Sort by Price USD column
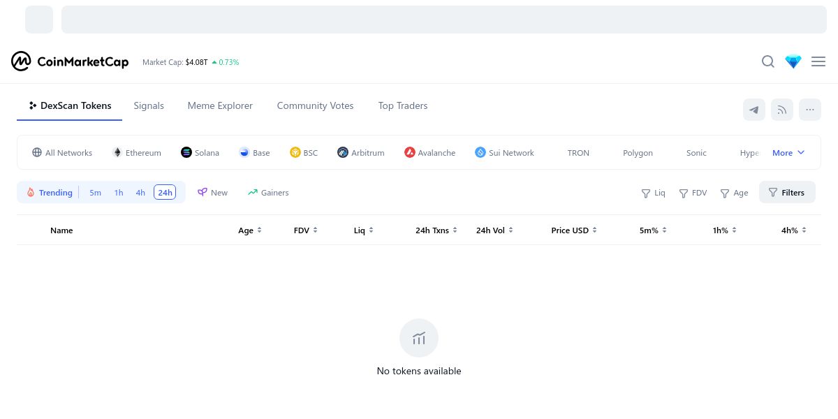This screenshot has height=419, width=838. [574, 230]
